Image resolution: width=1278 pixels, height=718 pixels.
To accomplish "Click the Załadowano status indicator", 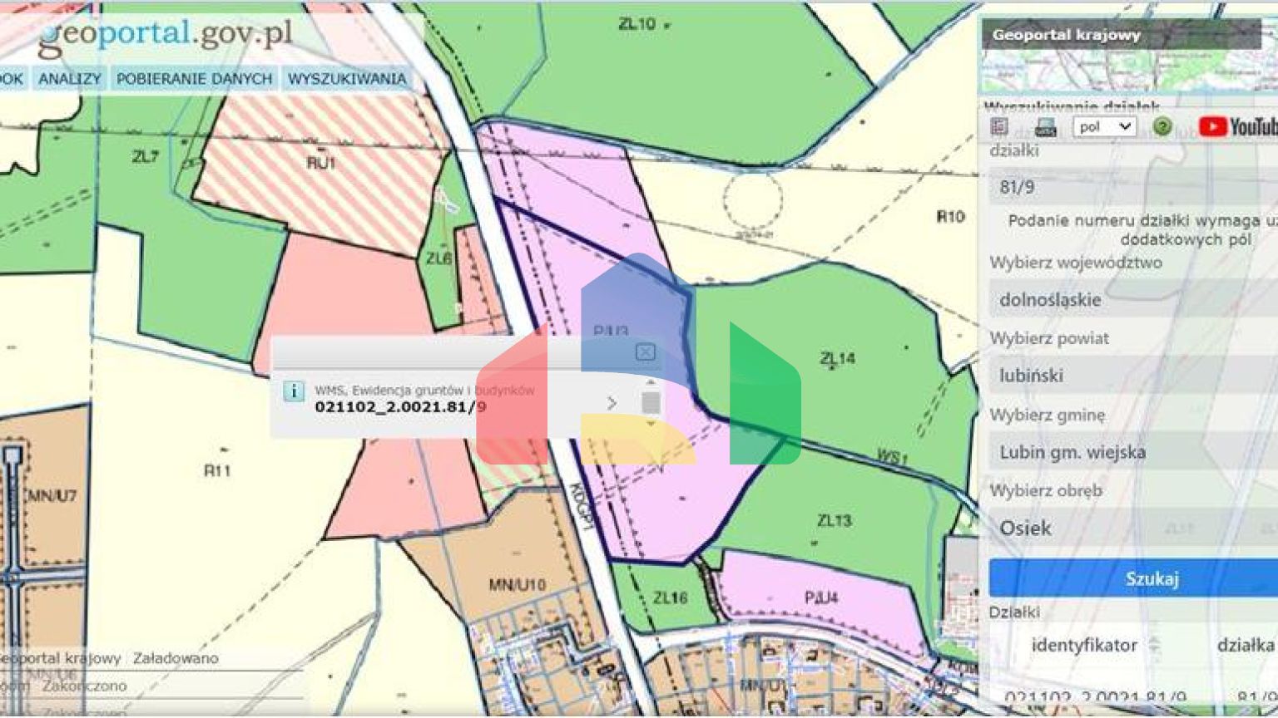I will 176,657.
